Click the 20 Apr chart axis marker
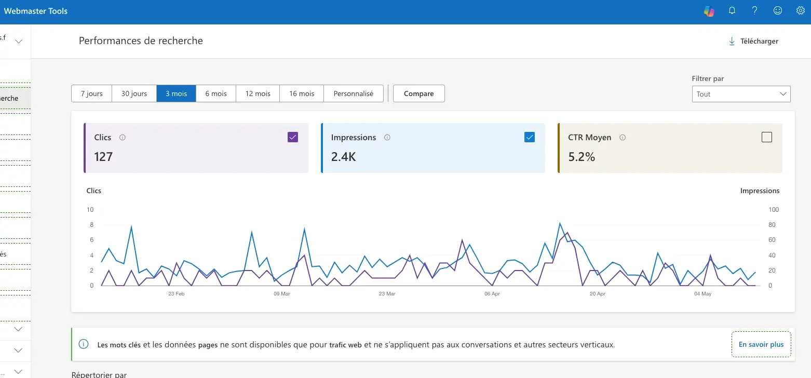811x378 pixels. 598,294
